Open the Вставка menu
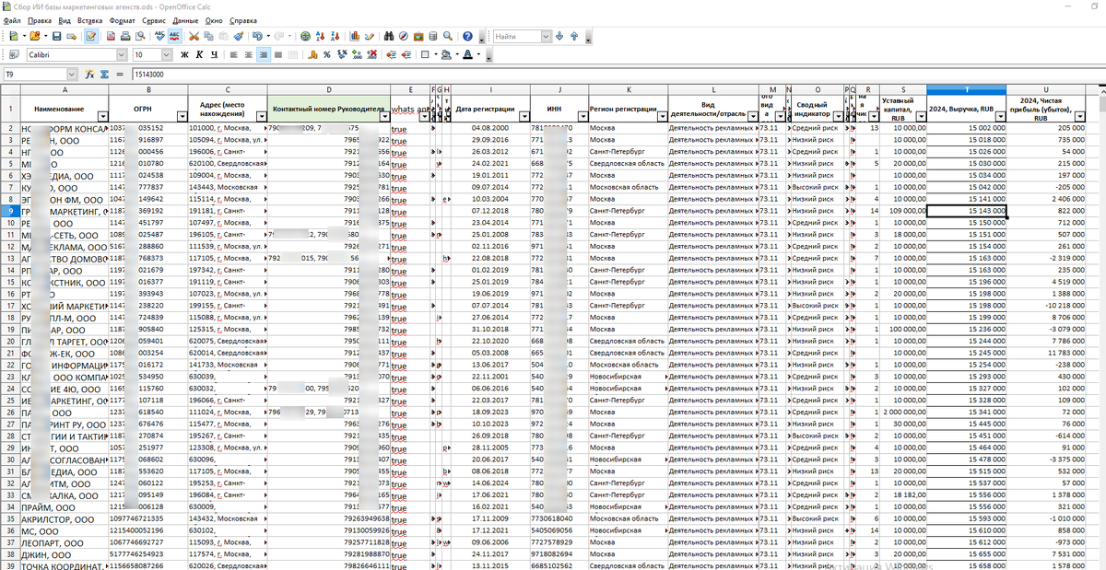Screen dimensions: 1106x570 (x=90, y=19)
